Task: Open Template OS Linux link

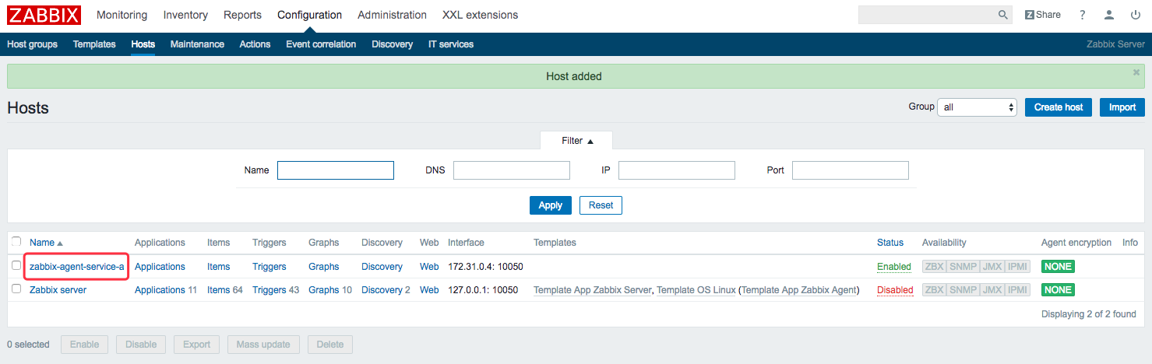Action: (696, 290)
